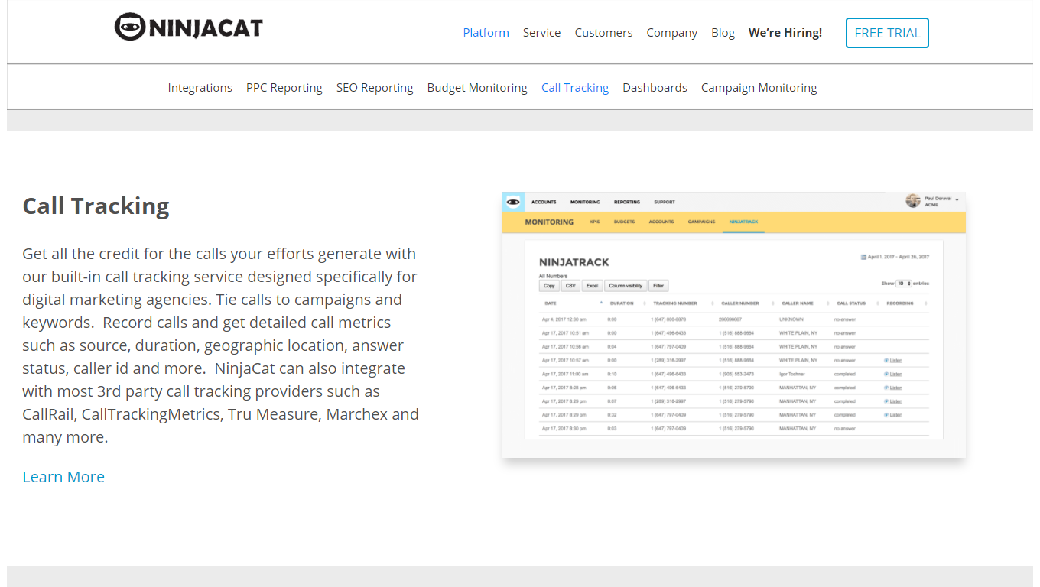Viewport: 1040px width, 587px height.
Task: Switch to the Campaigns tab under Monitoring
Action: pos(701,222)
